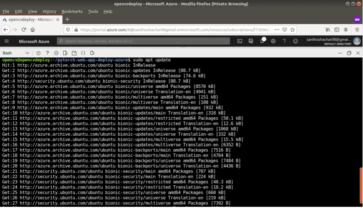Open the Bookmarks menu
Screen dimensions: 363x208
tap(72, 11)
